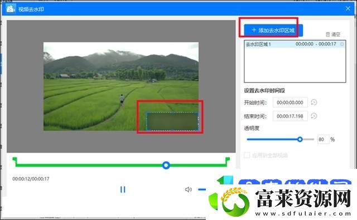Remove 去水印区域1 via its row icon
The image size is (357, 220).
click(x=342, y=44)
